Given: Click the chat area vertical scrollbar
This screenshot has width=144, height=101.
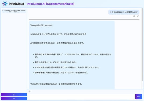Looking at the screenshot, I should tap(142, 45).
